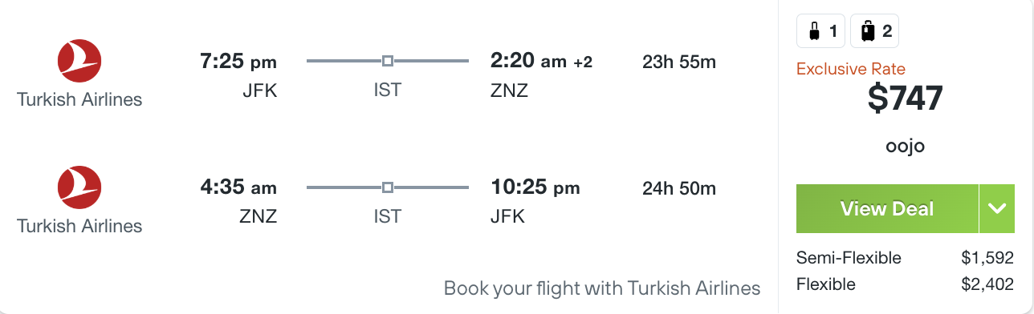Click Book your flight with Turkish Airlines

[x=602, y=288]
